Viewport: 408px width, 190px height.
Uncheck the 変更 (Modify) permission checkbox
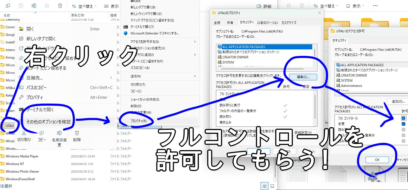404,124
